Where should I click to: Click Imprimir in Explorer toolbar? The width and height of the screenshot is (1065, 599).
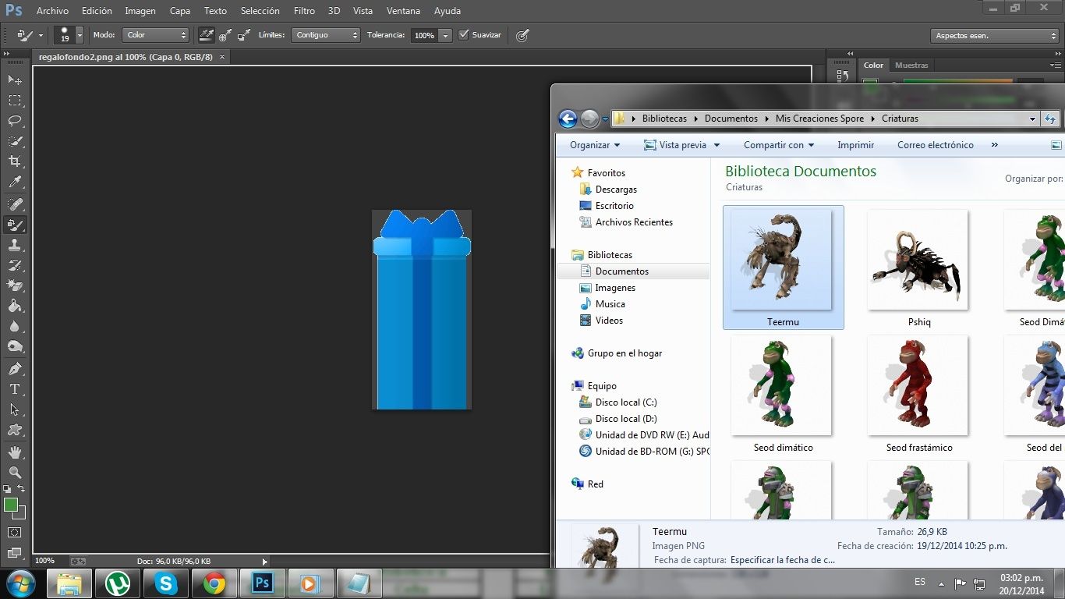855,145
